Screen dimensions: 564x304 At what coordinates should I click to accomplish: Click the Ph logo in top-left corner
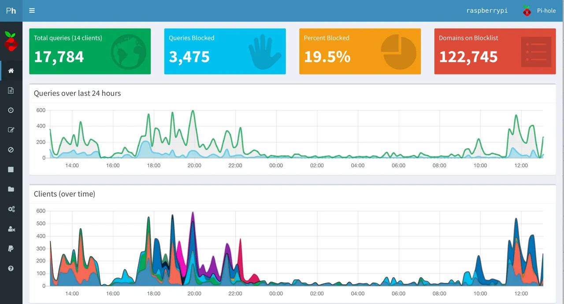point(11,11)
